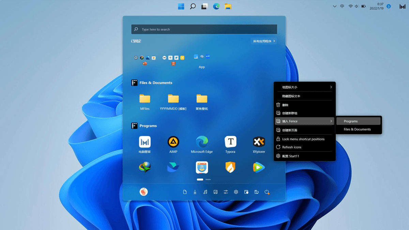Open taskbar Search magnifier
This screenshot has width=409, height=230.
pos(193,6)
